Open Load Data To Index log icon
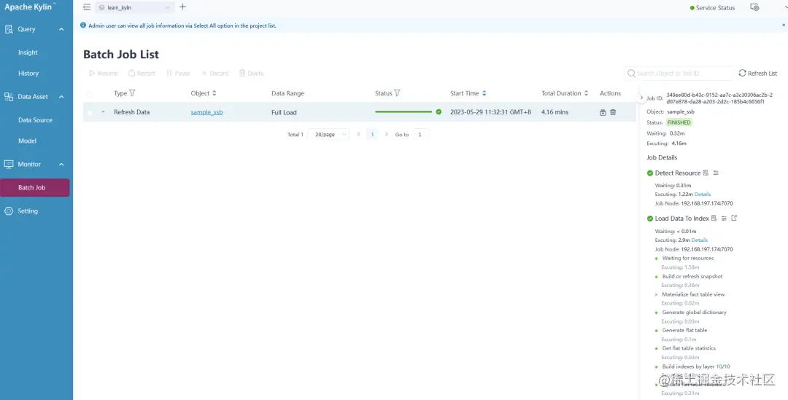788x400 pixels. pyautogui.click(x=714, y=219)
